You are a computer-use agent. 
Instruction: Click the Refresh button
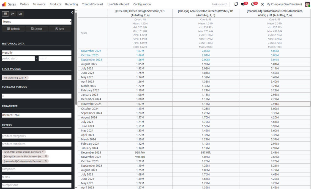(x=13, y=29)
